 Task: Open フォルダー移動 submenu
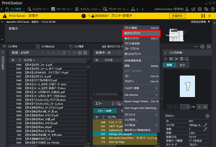[141, 88]
